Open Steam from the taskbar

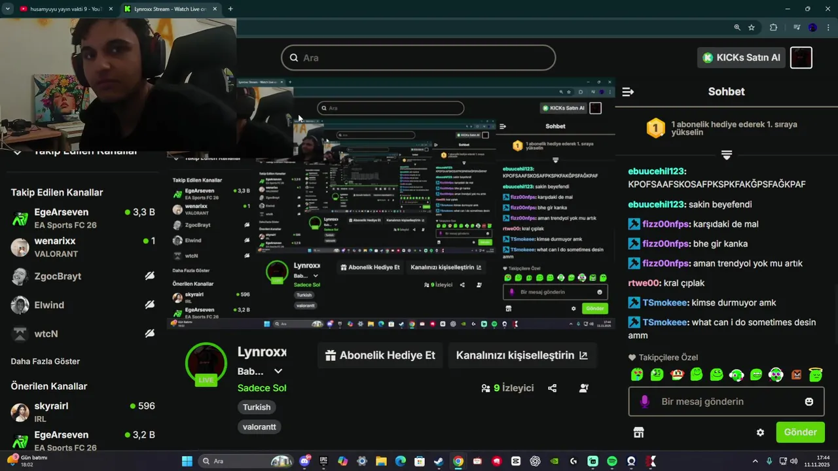click(x=439, y=461)
